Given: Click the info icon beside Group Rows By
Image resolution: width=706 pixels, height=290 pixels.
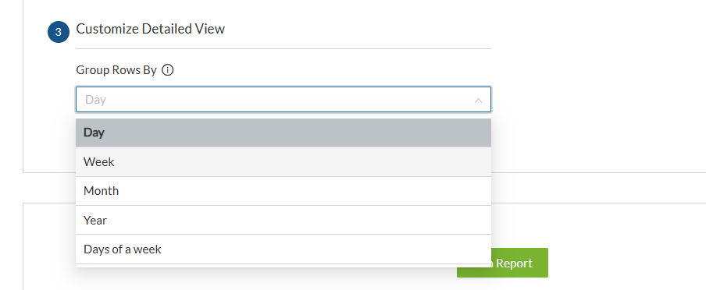Looking at the screenshot, I should [x=167, y=71].
